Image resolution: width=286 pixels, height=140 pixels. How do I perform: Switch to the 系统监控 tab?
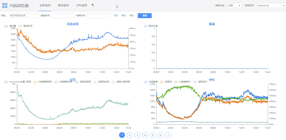click(x=63, y=5)
